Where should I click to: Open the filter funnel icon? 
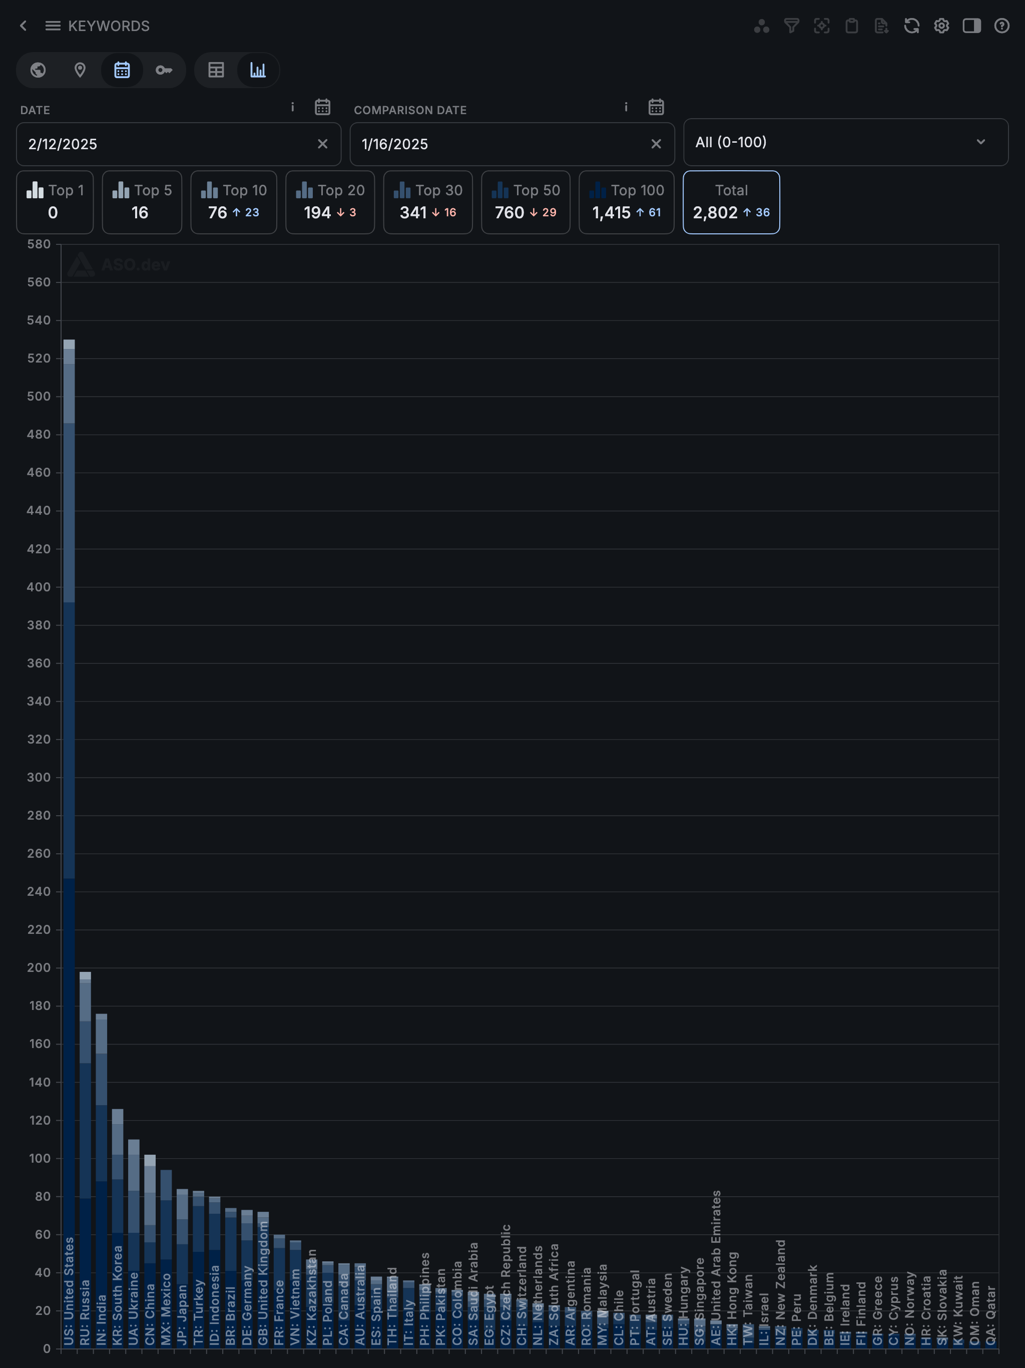791,26
